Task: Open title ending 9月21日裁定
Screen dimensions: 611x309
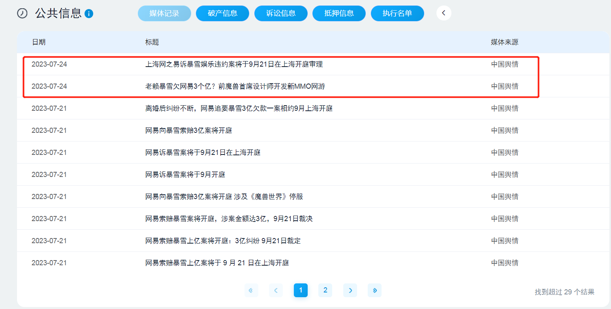Action: [x=223, y=241]
